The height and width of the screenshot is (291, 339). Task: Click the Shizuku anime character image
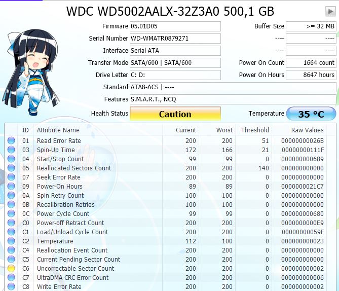coord(31,72)
